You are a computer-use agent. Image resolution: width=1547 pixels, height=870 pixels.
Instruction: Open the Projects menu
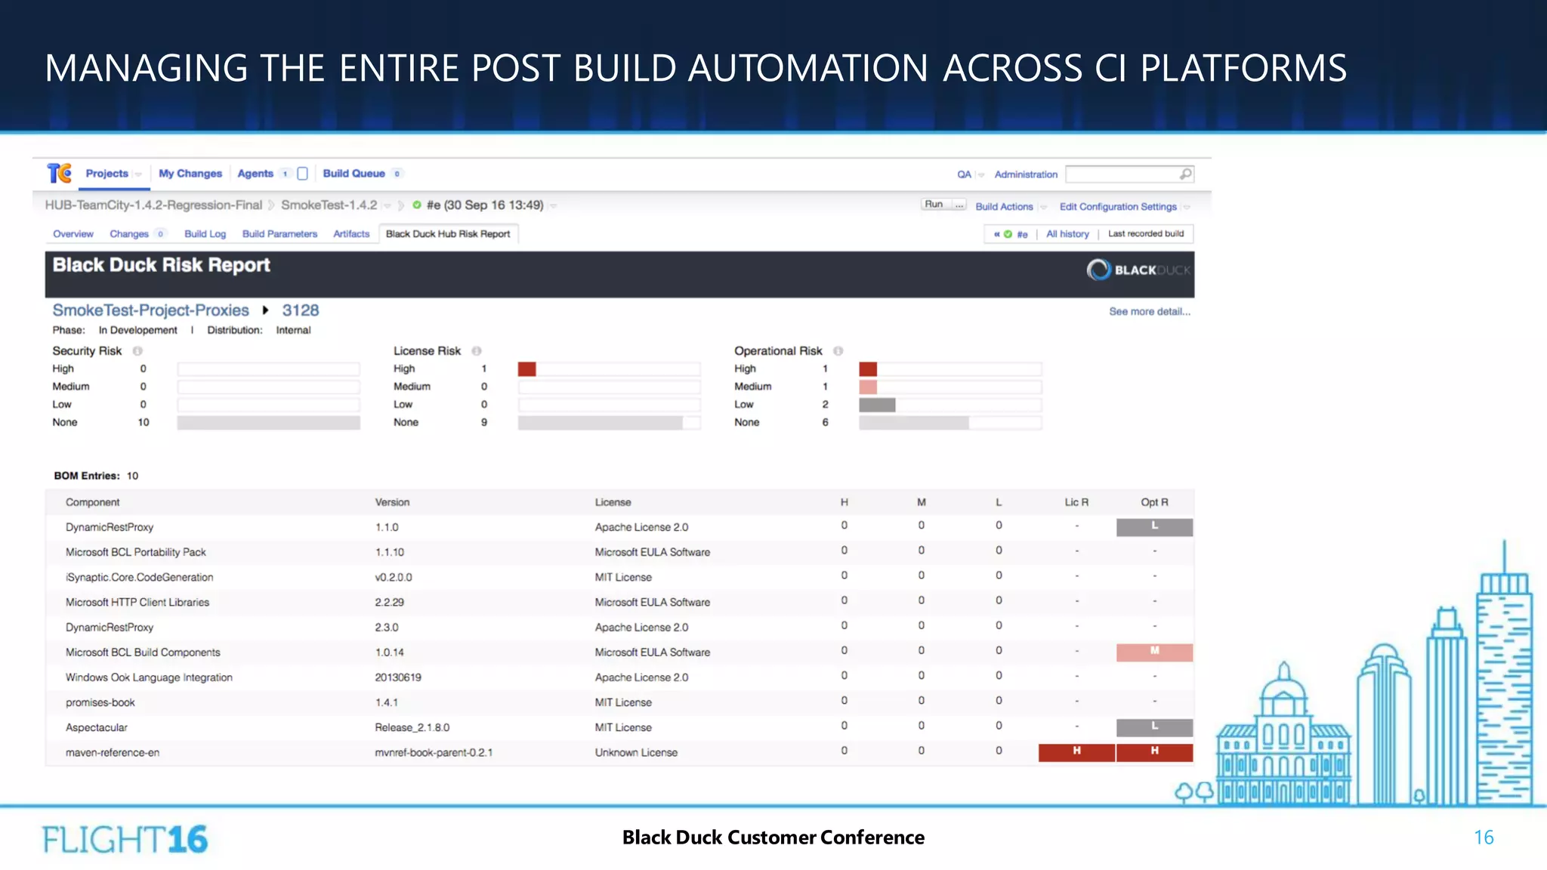click(x=107, y=174)
